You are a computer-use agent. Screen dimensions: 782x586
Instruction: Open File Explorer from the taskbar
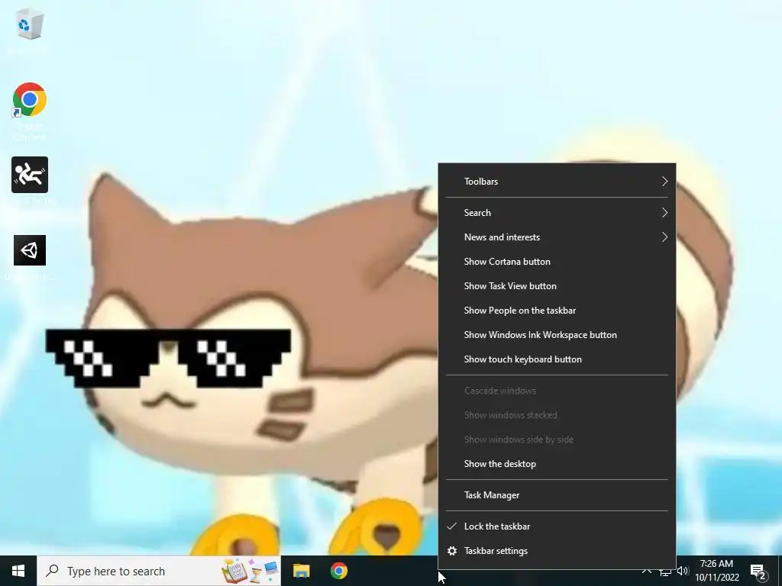tap(301, 571)
